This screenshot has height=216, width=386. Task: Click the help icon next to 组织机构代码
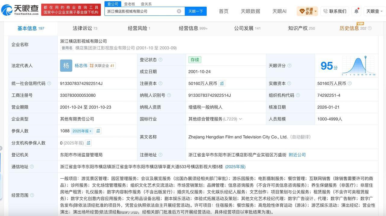pos(298,95)
